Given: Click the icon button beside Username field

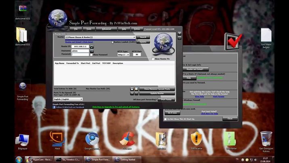Looking at the screenshot, I should coord(92,51).
